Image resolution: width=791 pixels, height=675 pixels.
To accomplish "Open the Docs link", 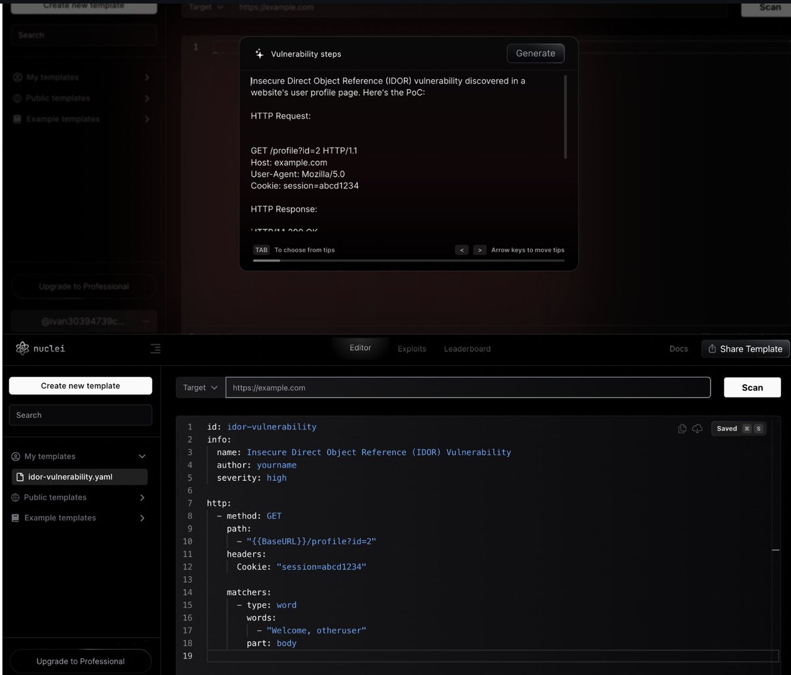I will point(679,349).
